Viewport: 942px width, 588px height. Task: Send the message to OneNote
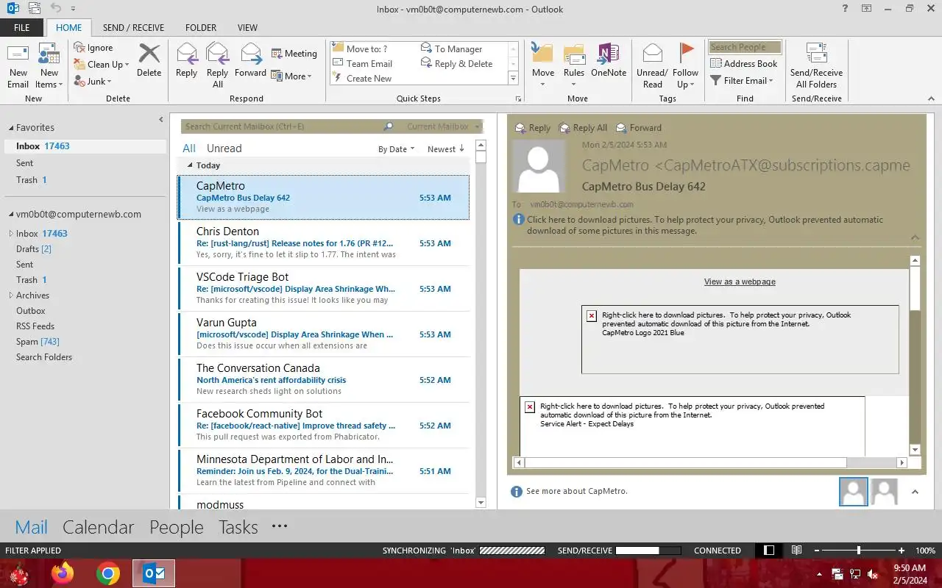(x=609, y=61)
